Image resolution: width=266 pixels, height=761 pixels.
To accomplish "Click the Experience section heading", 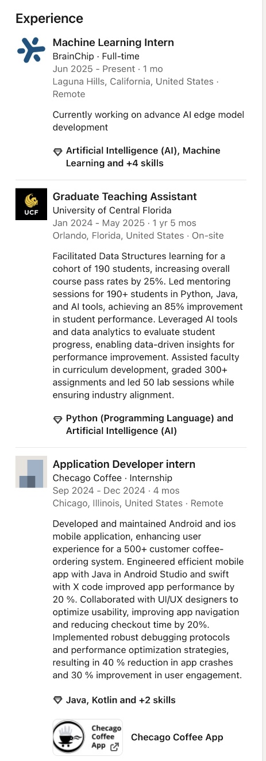I will 49,18.
